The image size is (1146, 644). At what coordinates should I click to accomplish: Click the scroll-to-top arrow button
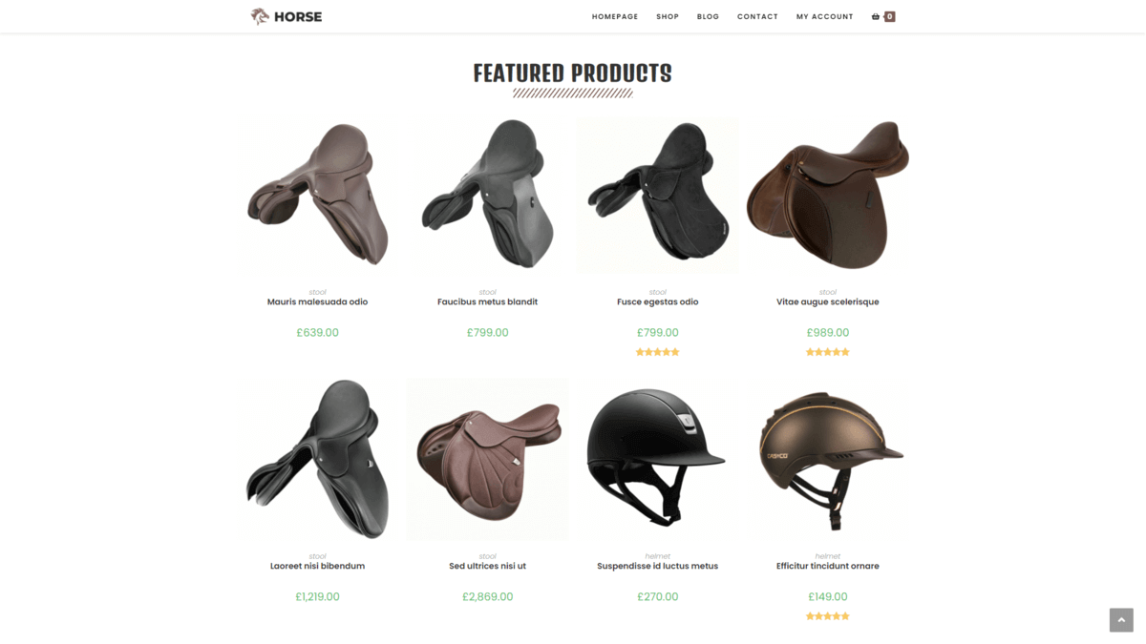[x=1121, y=620]
